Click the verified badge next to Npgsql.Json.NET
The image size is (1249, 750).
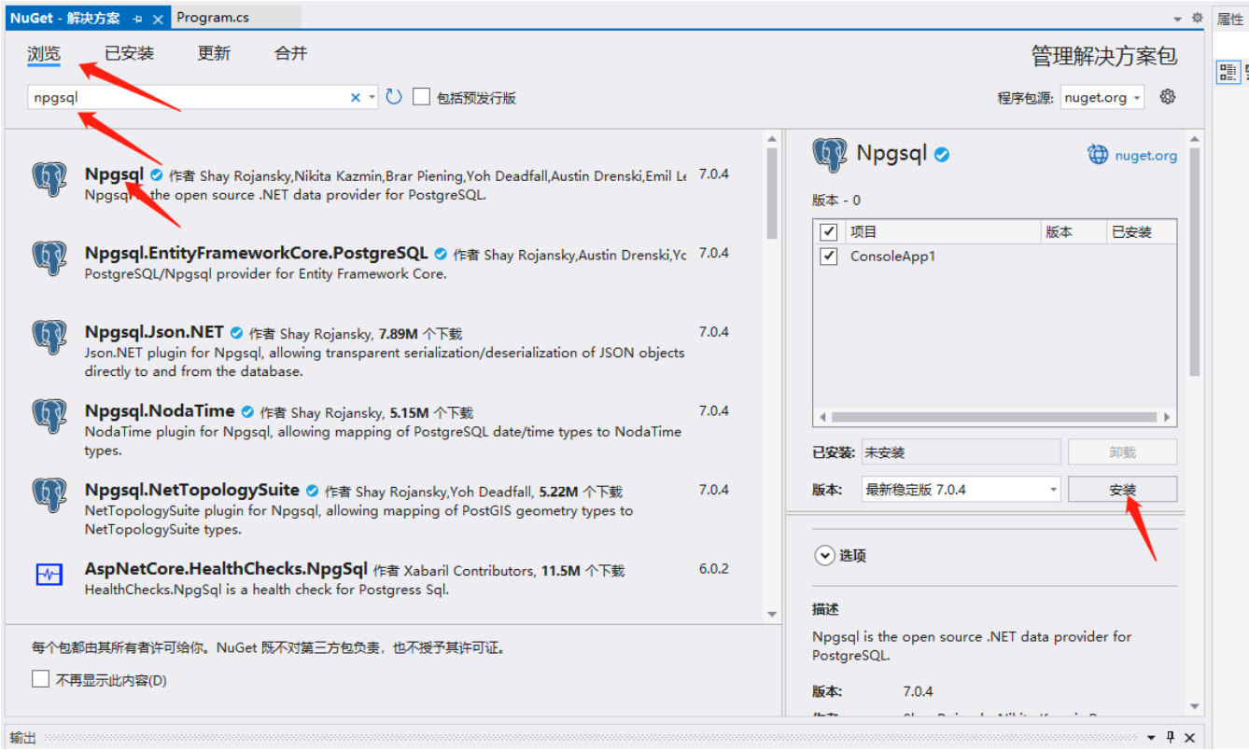pyautogui.click(x=237, y=333)
